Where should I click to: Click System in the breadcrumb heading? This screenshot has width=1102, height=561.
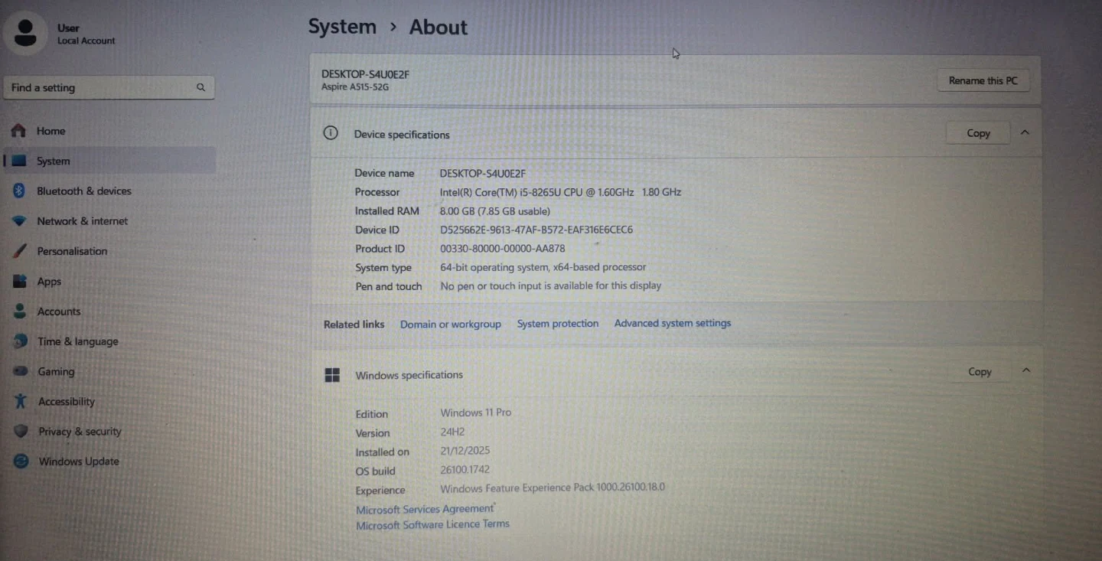click(342, 27)
